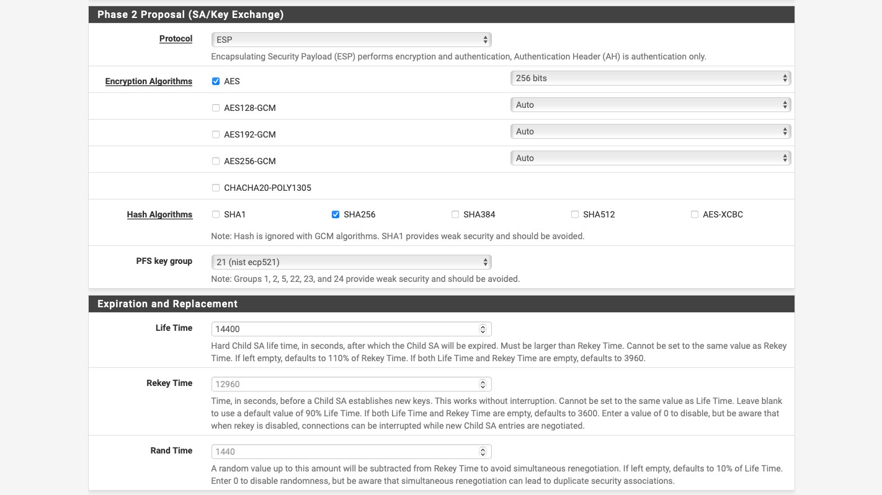Viewport: 882px width, 495px height.
Task: Expand the AES256-GCM Auto dropdown
Action: [x=650, y=159]
